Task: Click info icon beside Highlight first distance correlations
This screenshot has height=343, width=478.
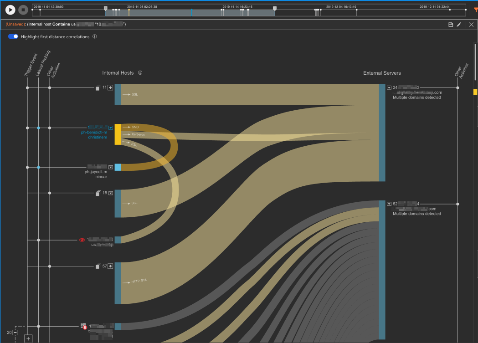Action: tap(94, 37)
